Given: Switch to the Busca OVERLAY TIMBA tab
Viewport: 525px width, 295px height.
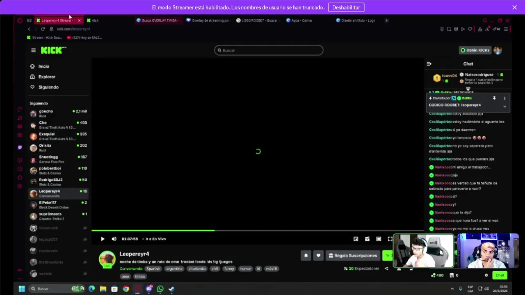Looking at the screenshot, I should [159, 20].
